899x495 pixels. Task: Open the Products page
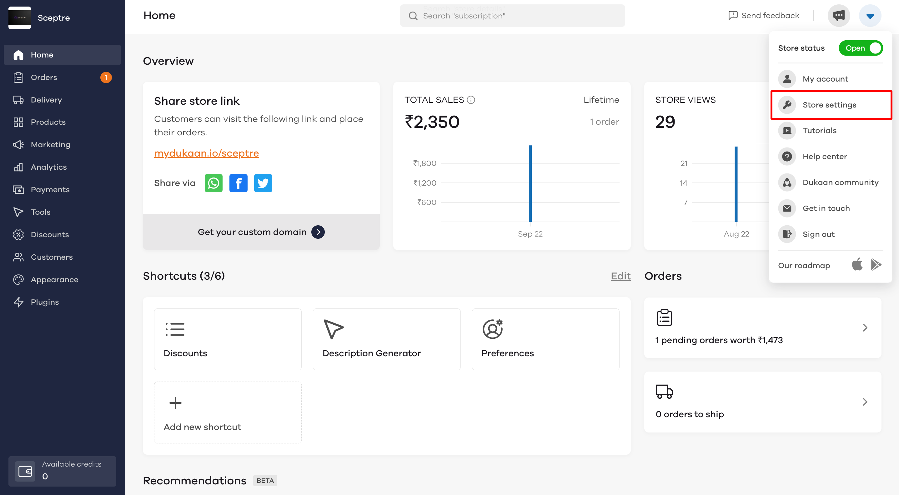pyautogui.click(x=62, y=122)
